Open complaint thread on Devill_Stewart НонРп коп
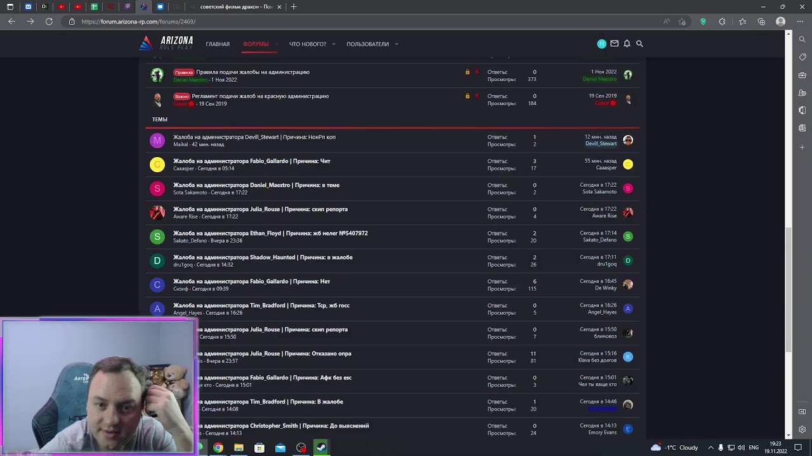The image size is (812, 456). click(254, 137)
